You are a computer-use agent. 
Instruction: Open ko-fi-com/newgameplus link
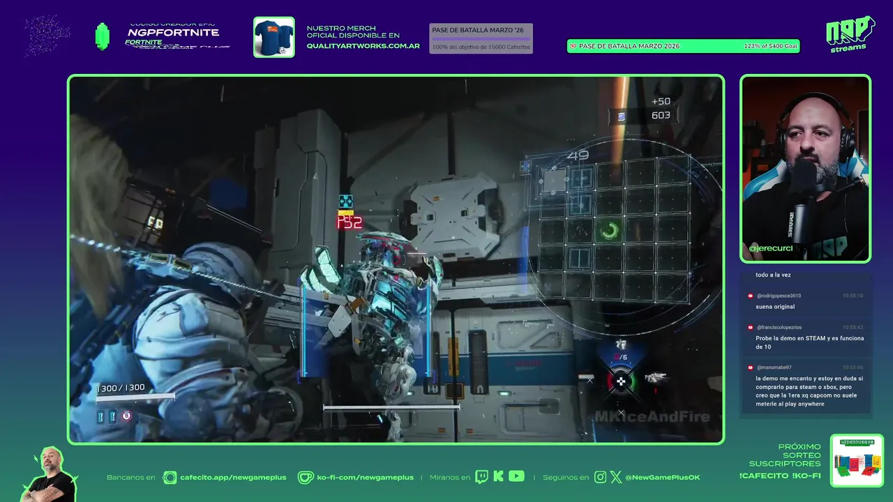pyautogui.click(x=365, y=478)
